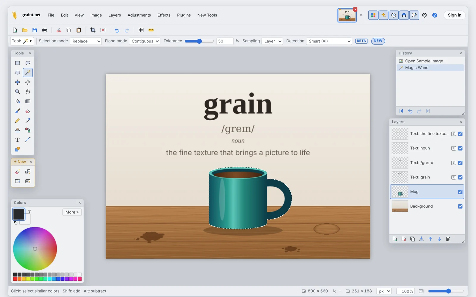Click the Crop to selection icon
This screenshot has height=297, width=476.
coord(93,30)
